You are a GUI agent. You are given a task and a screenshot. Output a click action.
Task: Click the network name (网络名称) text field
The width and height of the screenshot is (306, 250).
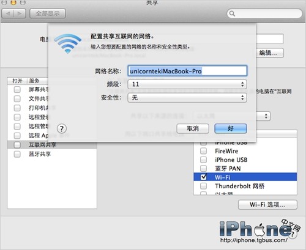tap(187, 71)
